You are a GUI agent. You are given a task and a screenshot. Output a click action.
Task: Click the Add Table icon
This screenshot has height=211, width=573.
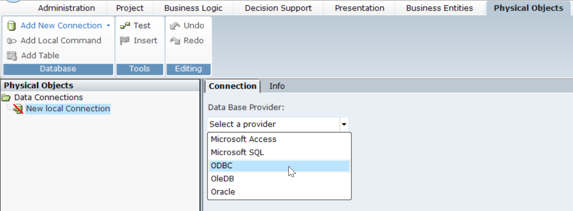(12, 56)
